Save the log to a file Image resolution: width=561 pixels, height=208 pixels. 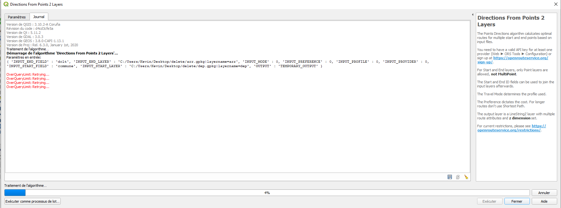[449, 177]
